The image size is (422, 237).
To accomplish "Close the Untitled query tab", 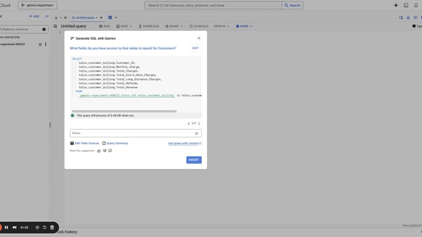I will coord(102,18).
